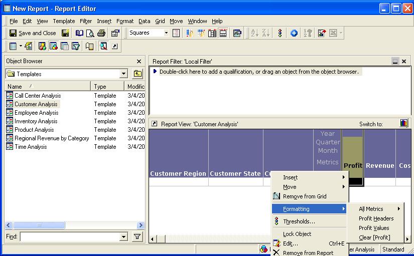
Task: Click the Save and Close button
Action: pos(33,33)
